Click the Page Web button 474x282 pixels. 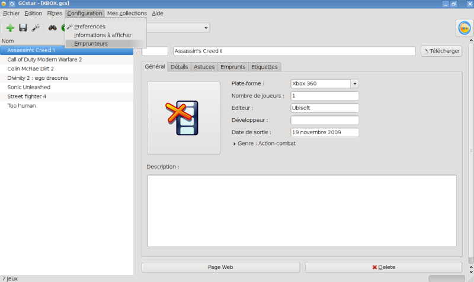click(220, 267)
